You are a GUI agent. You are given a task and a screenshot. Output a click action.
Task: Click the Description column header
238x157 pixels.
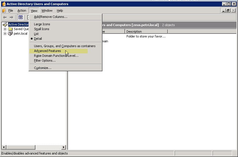(146, 32)
